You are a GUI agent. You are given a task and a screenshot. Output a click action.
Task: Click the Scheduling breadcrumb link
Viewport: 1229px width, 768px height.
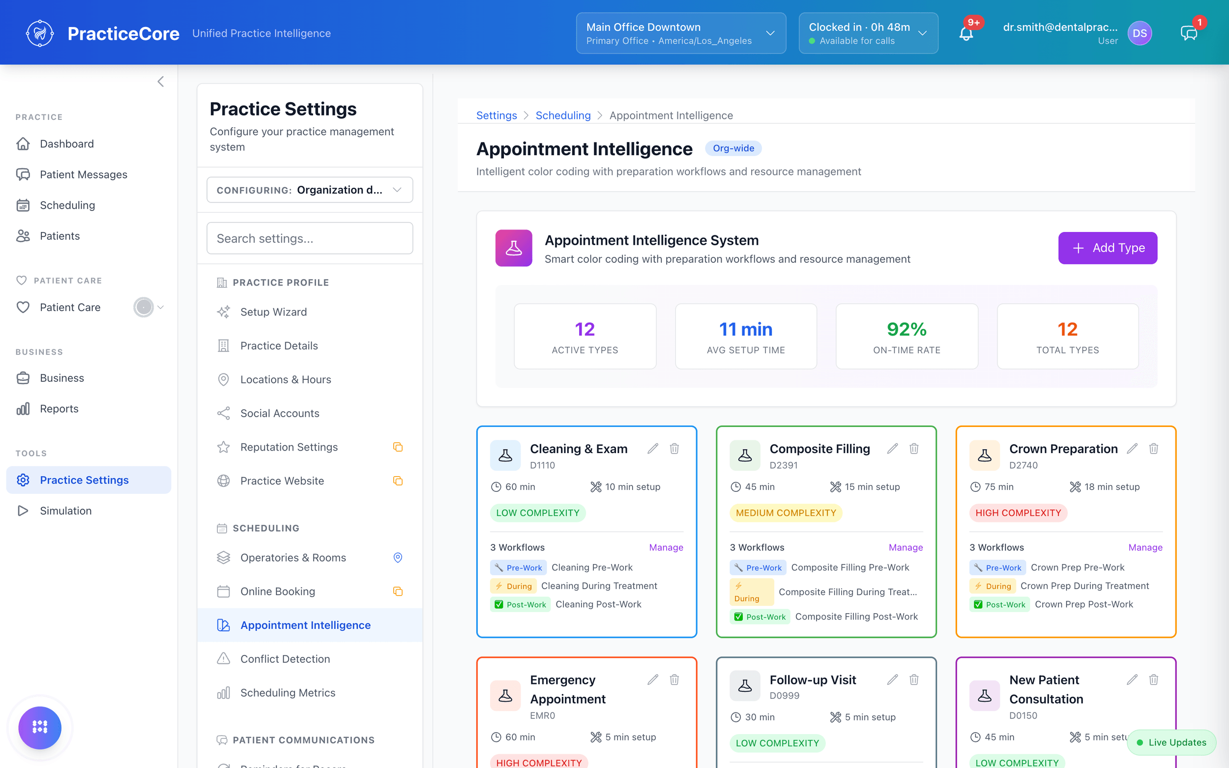pos(563,115)
